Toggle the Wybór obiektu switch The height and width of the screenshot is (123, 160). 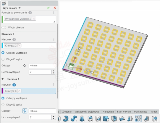pyautogui.click(x=4, y=28)
